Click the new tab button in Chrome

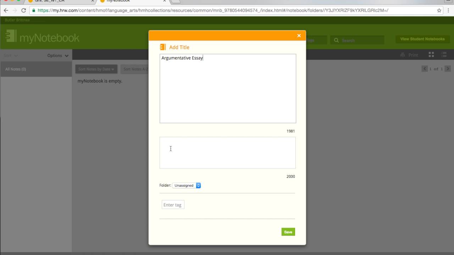click(176, 1)
